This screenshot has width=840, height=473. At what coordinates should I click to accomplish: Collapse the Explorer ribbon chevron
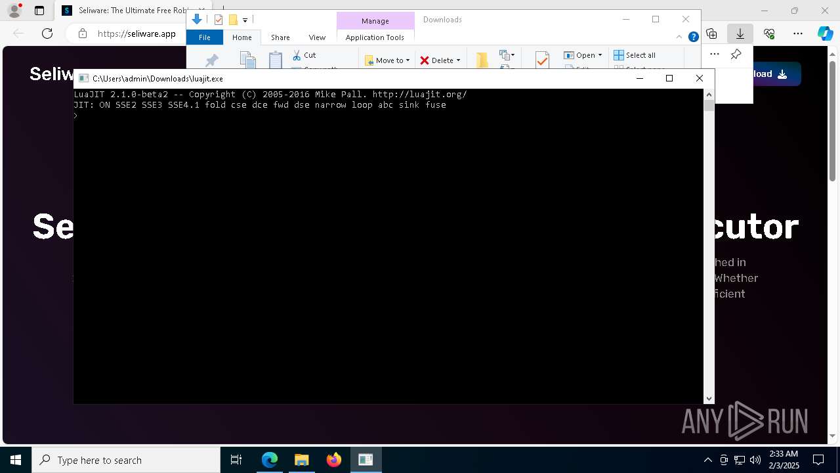point(681,37)
